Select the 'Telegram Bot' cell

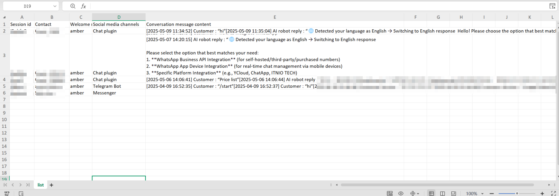click(x=119, y=86)
